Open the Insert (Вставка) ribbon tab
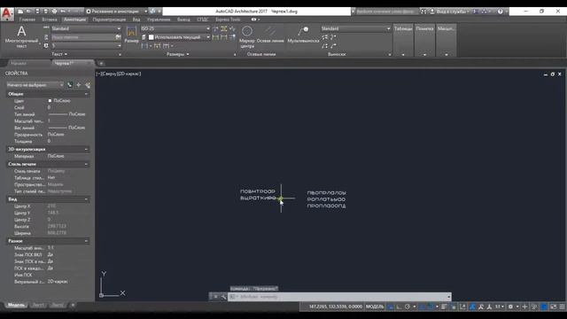This screenshot has width=567, height=319. [50, 19]
